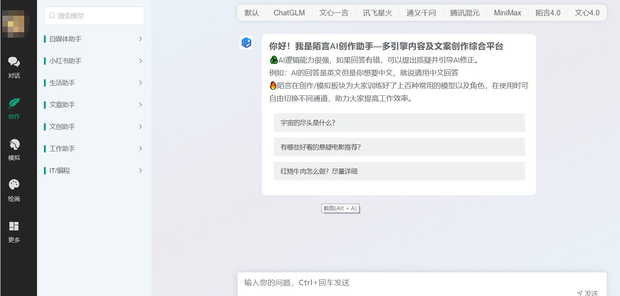The height and width of the screenshot is (296, 620).
Task: Expand the 小红书助手 chevron
Action: coord(140,61)
